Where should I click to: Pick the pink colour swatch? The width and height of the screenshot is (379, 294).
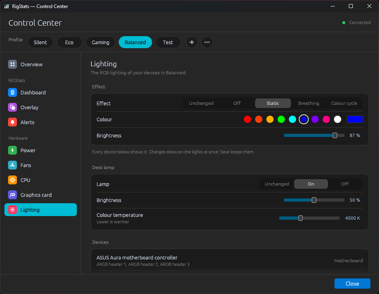click(326, 119)
